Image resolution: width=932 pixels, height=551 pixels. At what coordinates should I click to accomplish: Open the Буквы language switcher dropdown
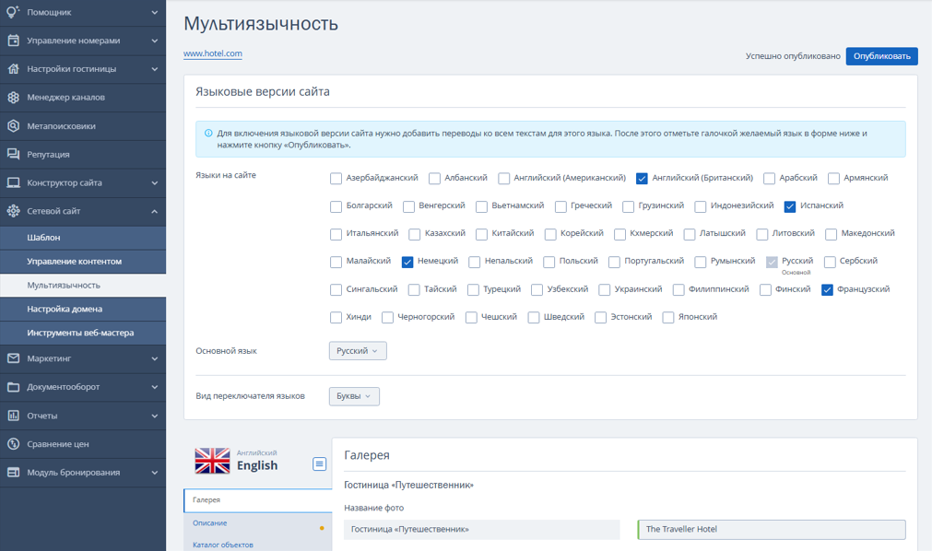point(354,396)
